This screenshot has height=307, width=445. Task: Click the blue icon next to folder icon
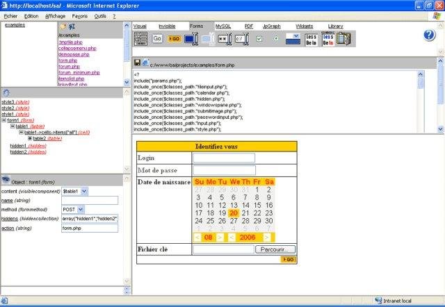point(72,26)
